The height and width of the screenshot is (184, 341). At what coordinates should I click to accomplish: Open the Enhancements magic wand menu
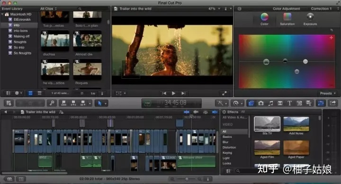(220, 103)
